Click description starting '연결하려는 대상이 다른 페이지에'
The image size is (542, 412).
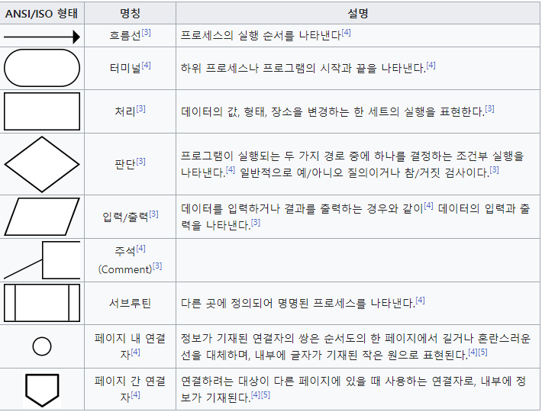pyautogui.click(x=353, y=389)
